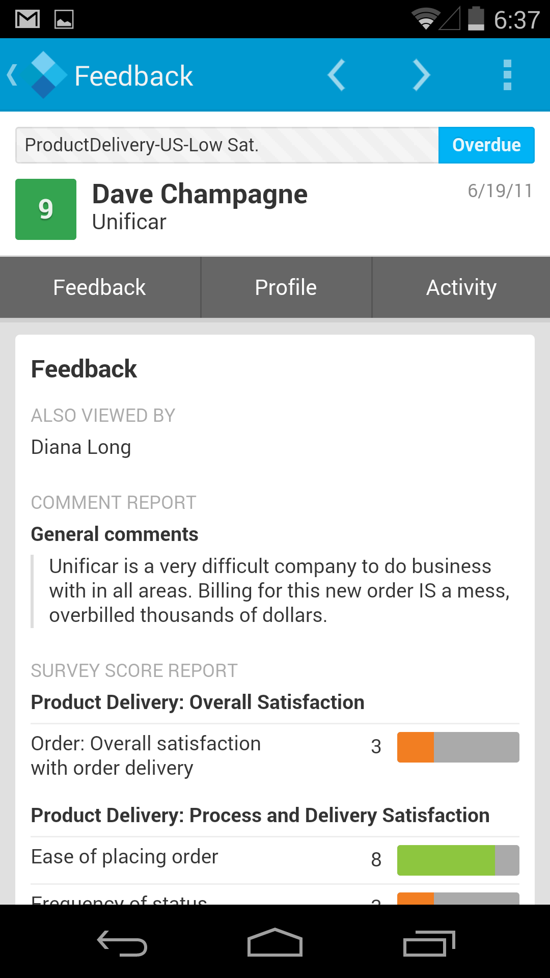
Task: Select the Feedback tab
Action: 100,287
